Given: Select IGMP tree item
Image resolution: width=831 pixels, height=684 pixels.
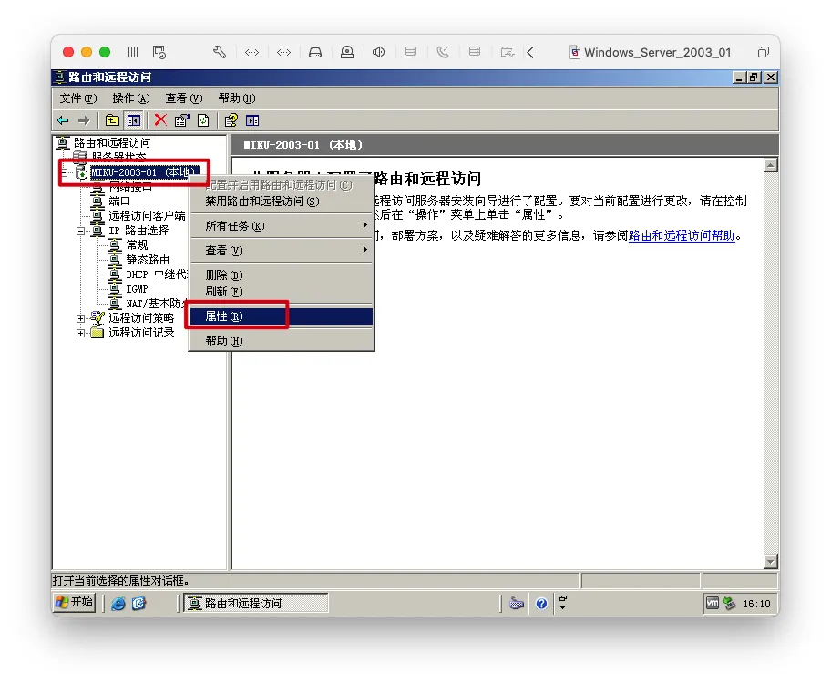Looking at the screenshot, I should pos(137,289).
